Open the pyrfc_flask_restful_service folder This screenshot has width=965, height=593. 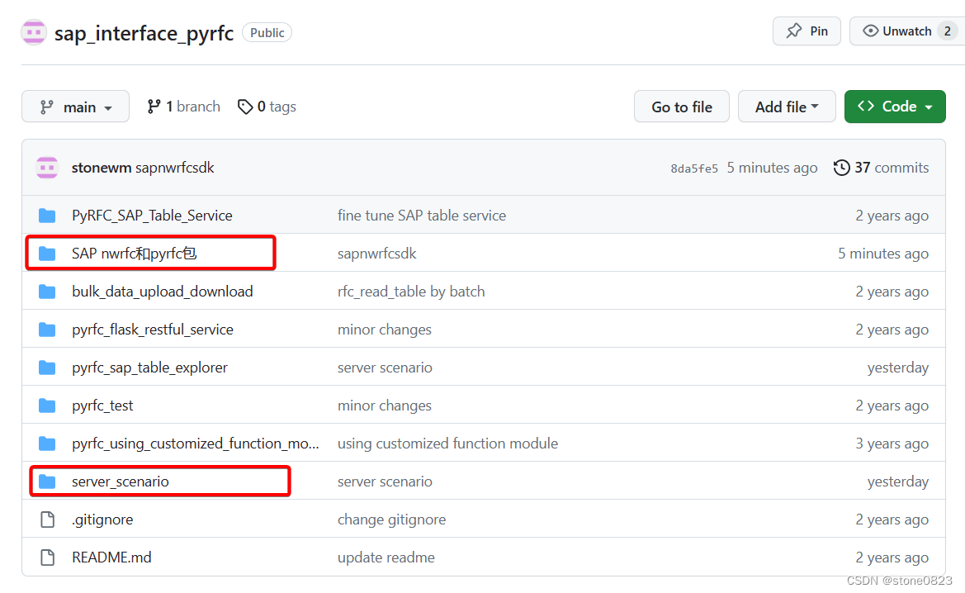pos(153,330)
